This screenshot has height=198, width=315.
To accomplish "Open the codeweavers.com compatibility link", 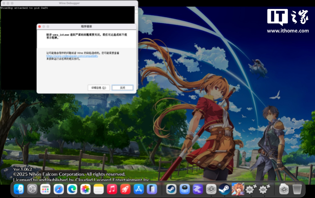I will [x=72, y=56].
